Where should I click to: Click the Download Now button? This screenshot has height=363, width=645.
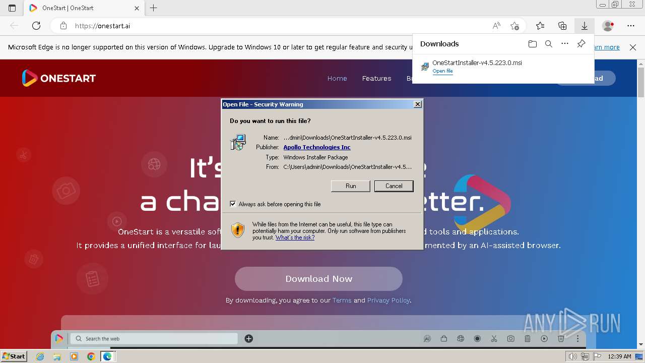pyautogui.click(x=318, y=279)
